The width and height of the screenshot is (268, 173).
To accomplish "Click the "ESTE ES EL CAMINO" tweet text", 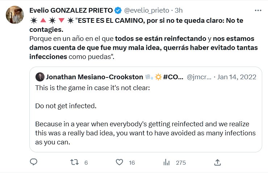I will point(134,20).
